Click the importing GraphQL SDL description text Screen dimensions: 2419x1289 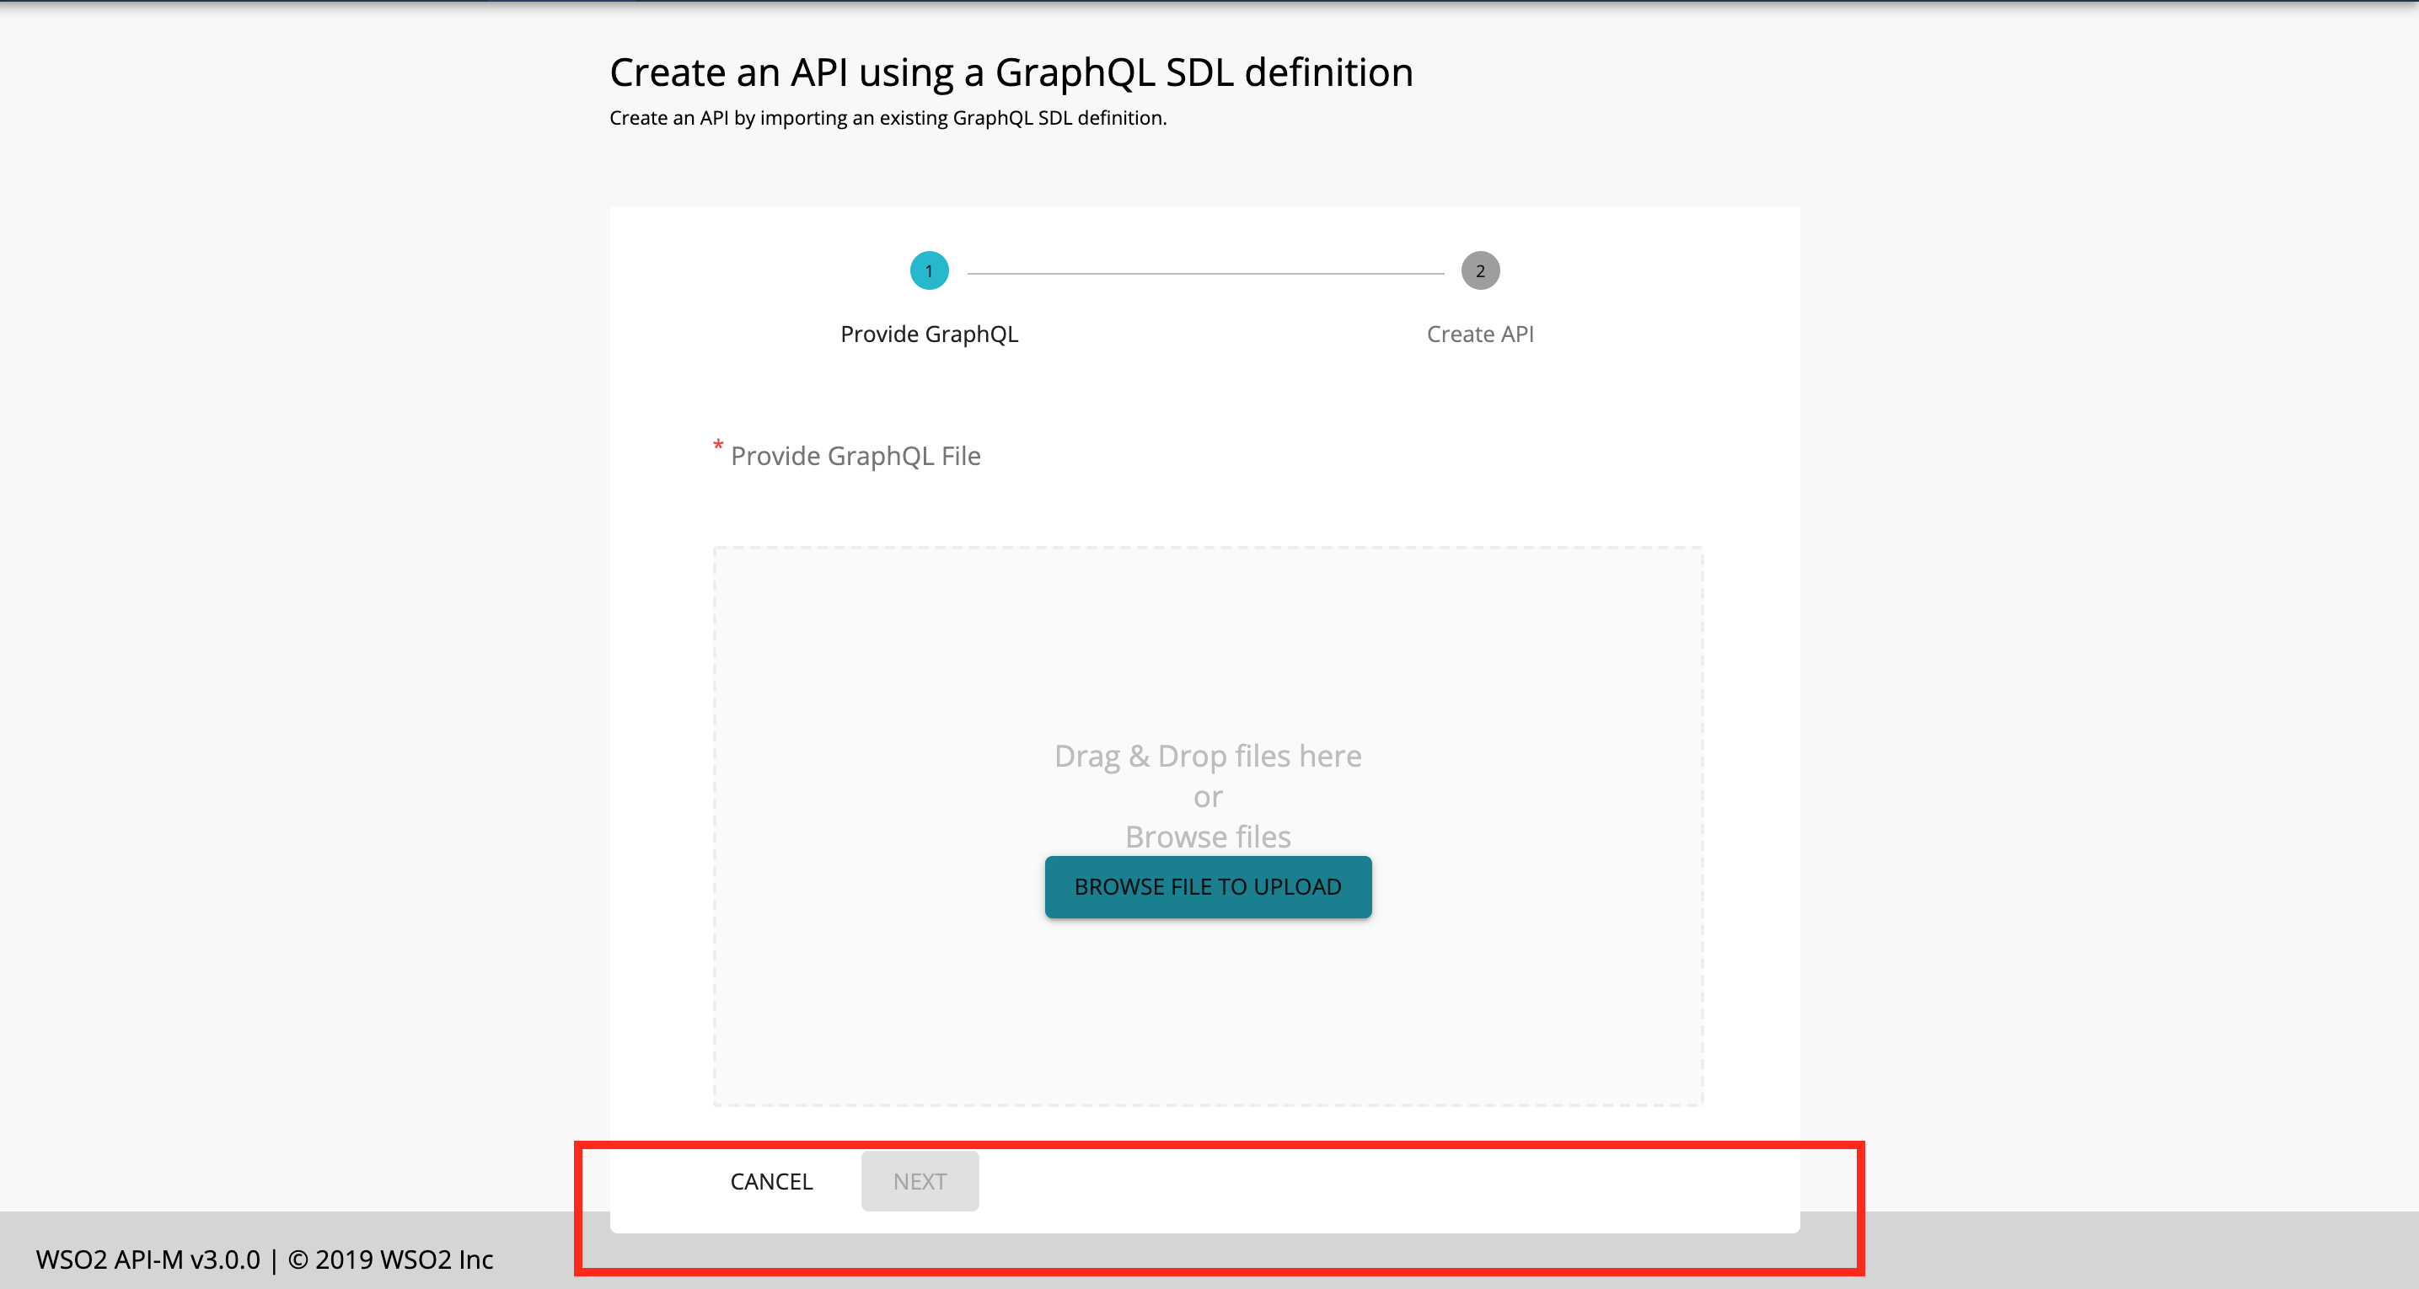coord(888,118)
